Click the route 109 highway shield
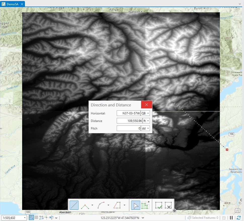The height and width of the screenshot is (221, 244). coord(28,212)
